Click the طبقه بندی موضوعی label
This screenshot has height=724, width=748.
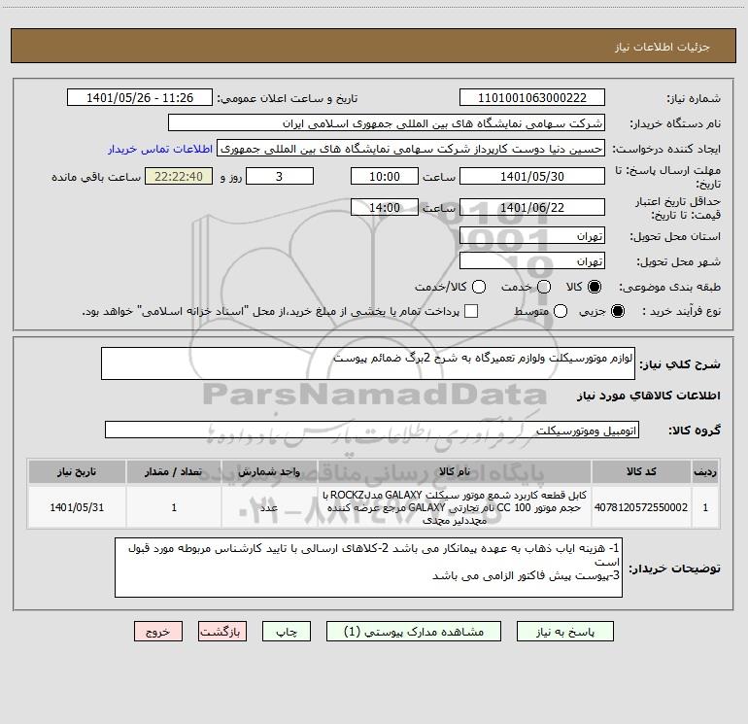[669, 288]
